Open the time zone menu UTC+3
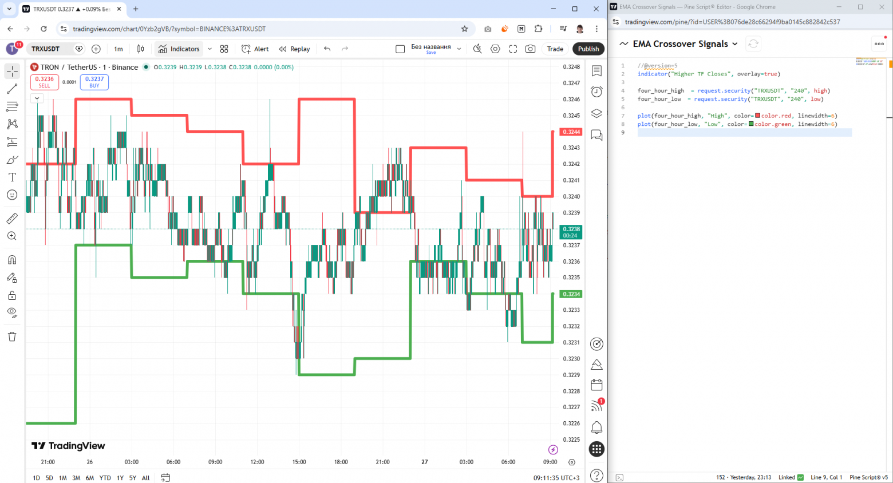The image size is (893, 483). [556, 478]
